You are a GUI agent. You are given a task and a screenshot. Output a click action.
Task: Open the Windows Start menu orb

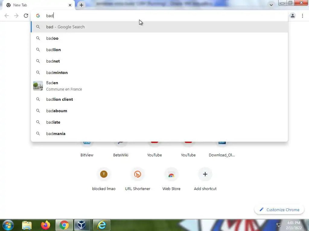click(x=8, y=225)
